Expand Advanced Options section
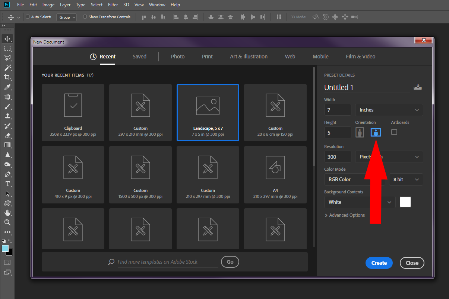The width and height of the screenshot is (449, 299). pyautogui.click(x=345, y=215)
